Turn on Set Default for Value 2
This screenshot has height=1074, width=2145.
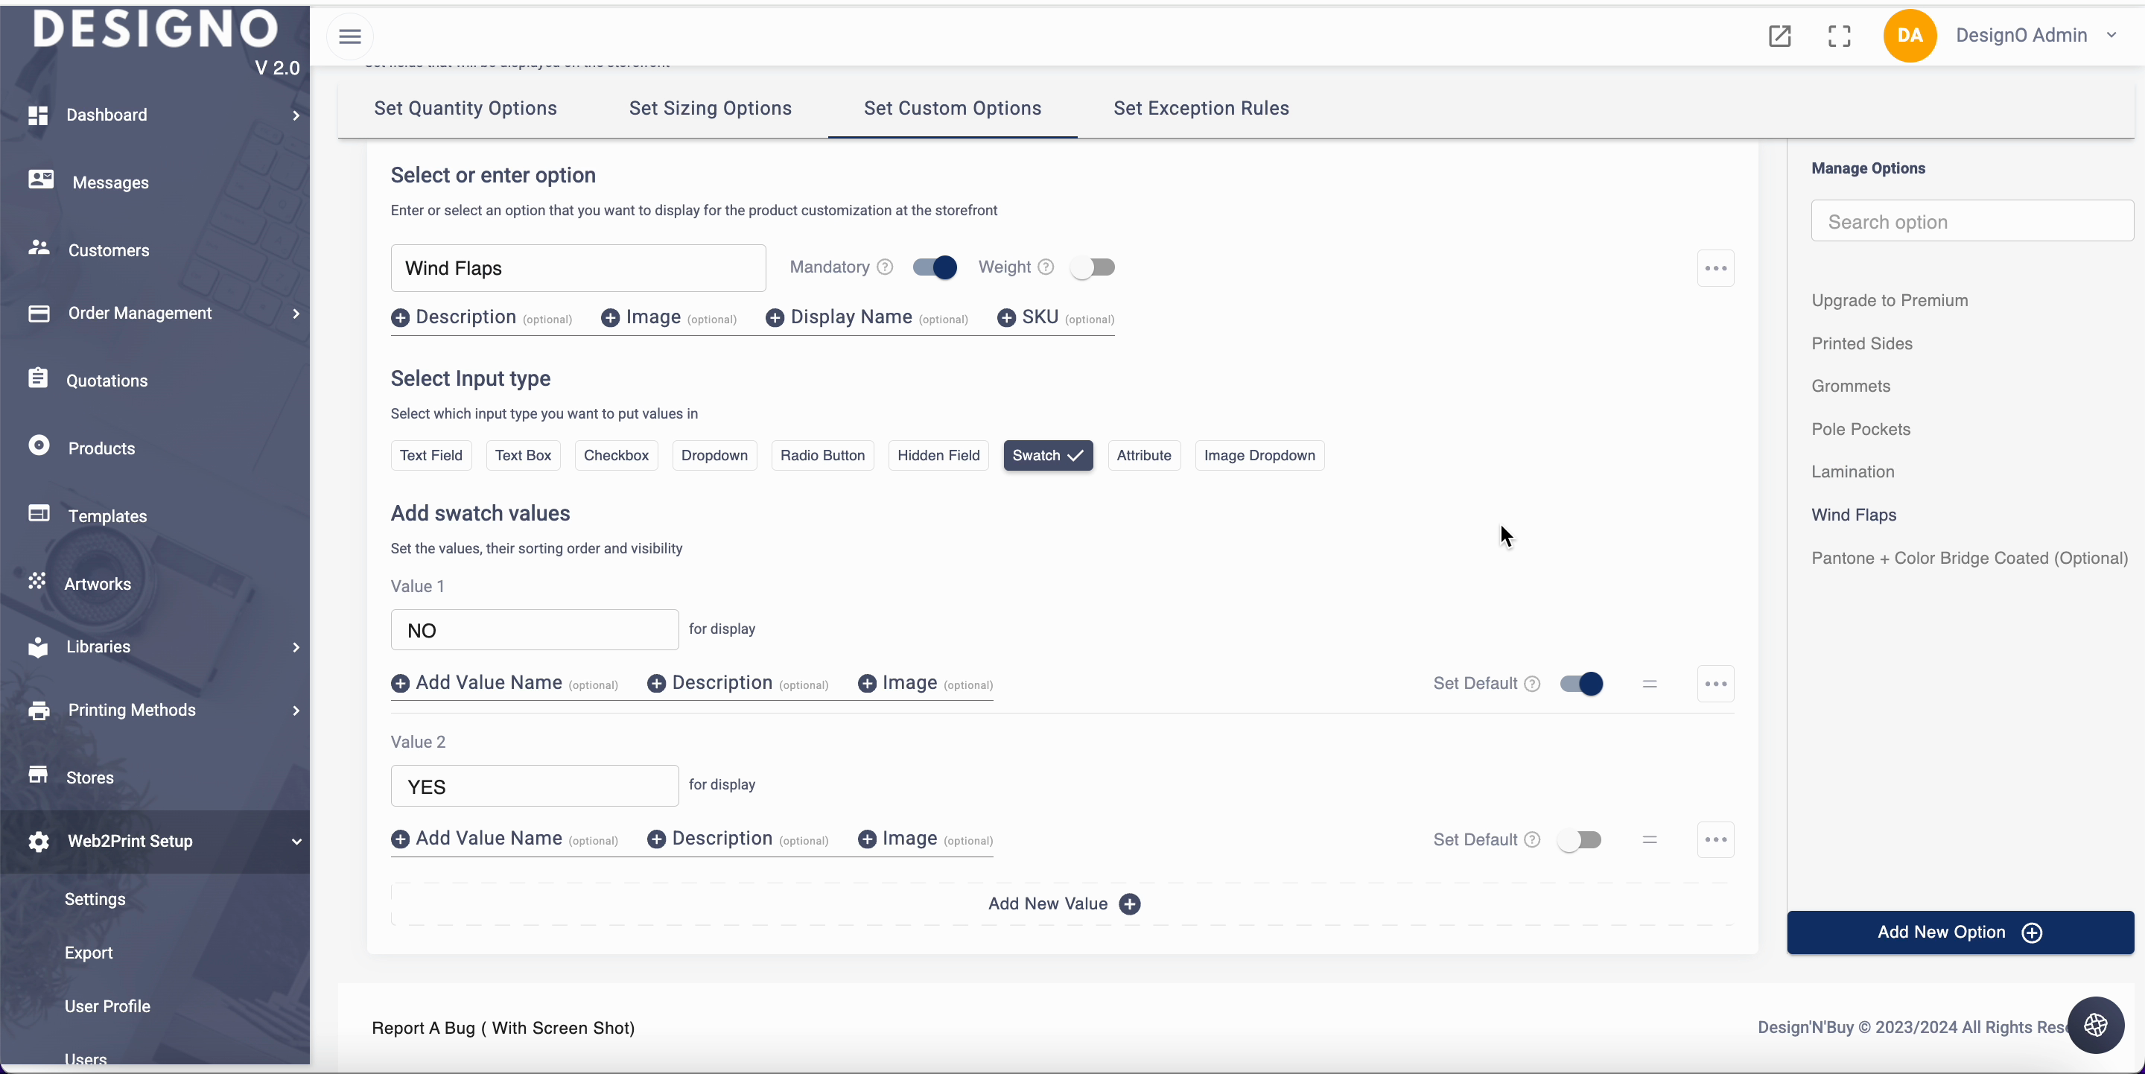coord(1580,840)
